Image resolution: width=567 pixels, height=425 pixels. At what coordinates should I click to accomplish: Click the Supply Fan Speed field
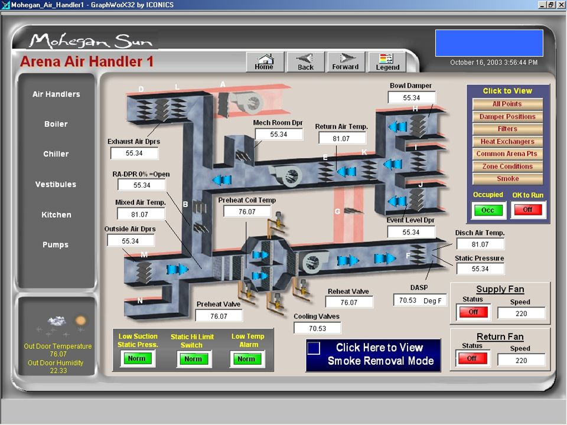point(521,313)
